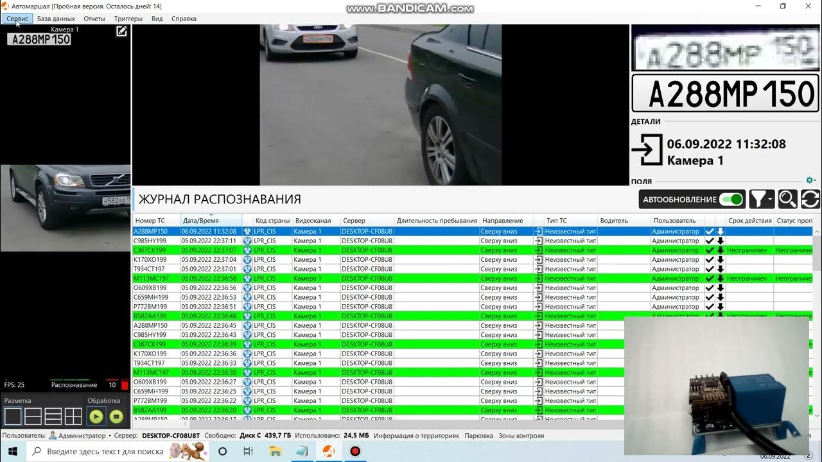Click the Автомаршал taskbar icon
Image resolution: width=822 pixels, height=462 pixels.
328,452
